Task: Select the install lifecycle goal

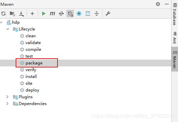Action: click(x=31, y=77)
